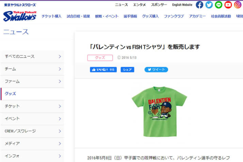243x162 pixels.
Task: Select グッズ category in the sidebar
Action: tap(32, 94)
